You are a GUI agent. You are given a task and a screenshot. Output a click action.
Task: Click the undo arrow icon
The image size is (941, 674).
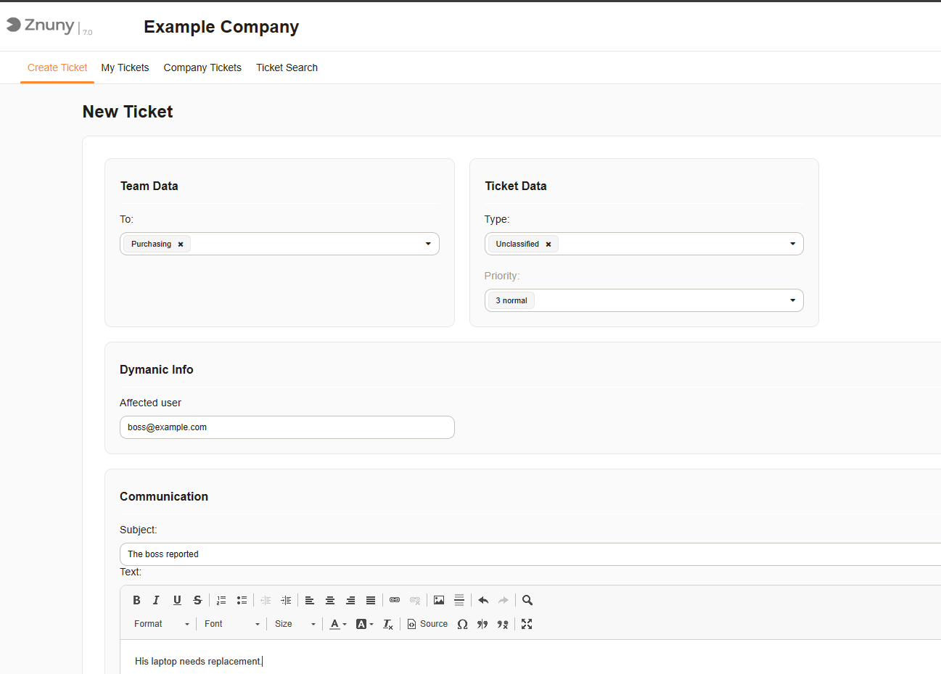click(x=483, y=600)
